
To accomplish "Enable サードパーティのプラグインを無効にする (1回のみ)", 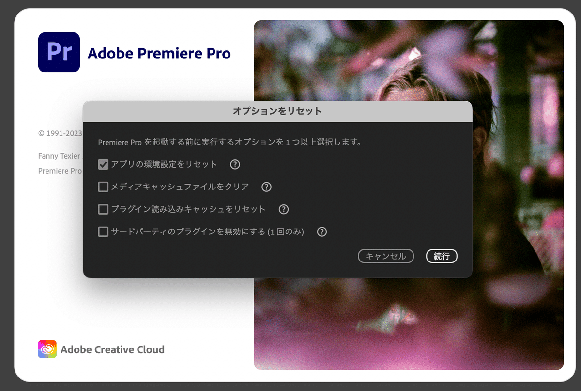I will pos(103,232).
